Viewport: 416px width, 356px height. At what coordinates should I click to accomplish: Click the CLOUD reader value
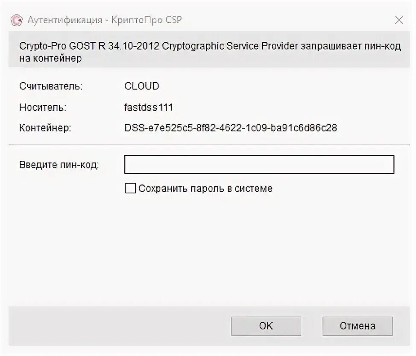(142, 86)
